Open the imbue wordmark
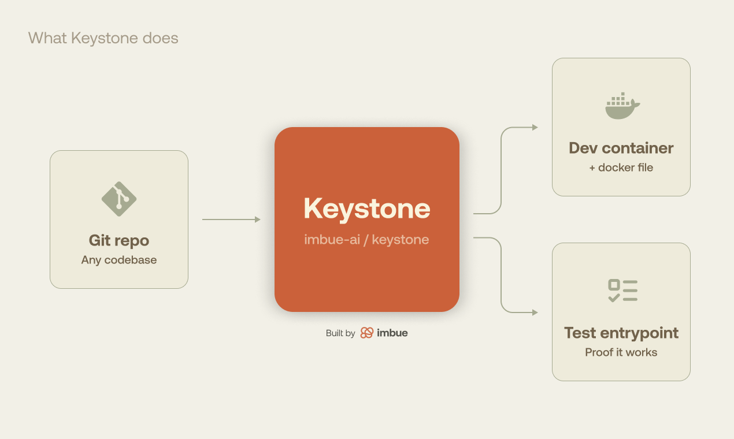The width and height of the screenshot is (734, 439). (392, 333)
